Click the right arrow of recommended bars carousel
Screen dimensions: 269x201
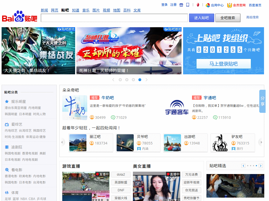coord(261,142)
